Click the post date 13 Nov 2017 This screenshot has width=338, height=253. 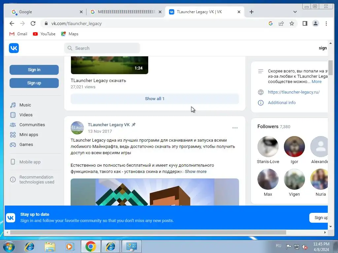coord(100,131)
